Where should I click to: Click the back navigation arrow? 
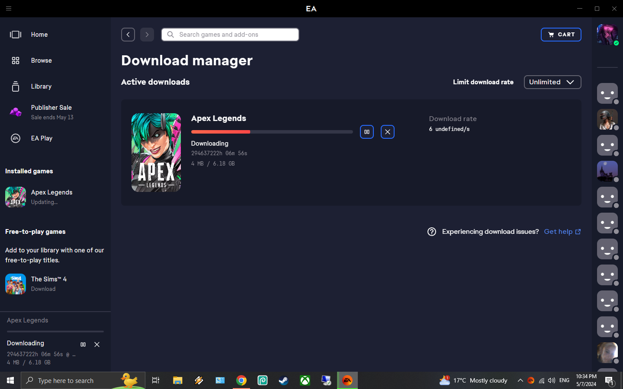pyautogui.click(x=128, y=35)
